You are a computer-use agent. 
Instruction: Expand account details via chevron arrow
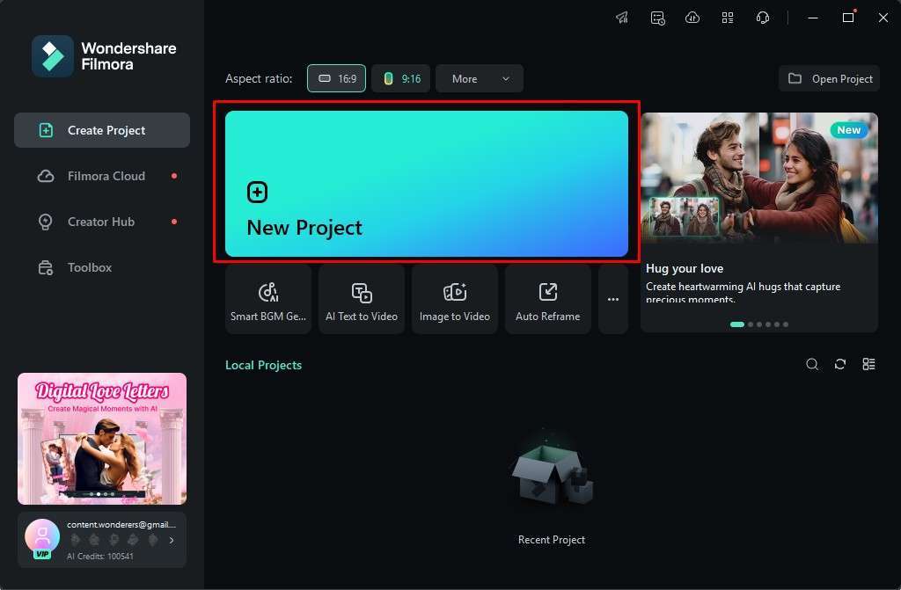click(x=172, y=540)
